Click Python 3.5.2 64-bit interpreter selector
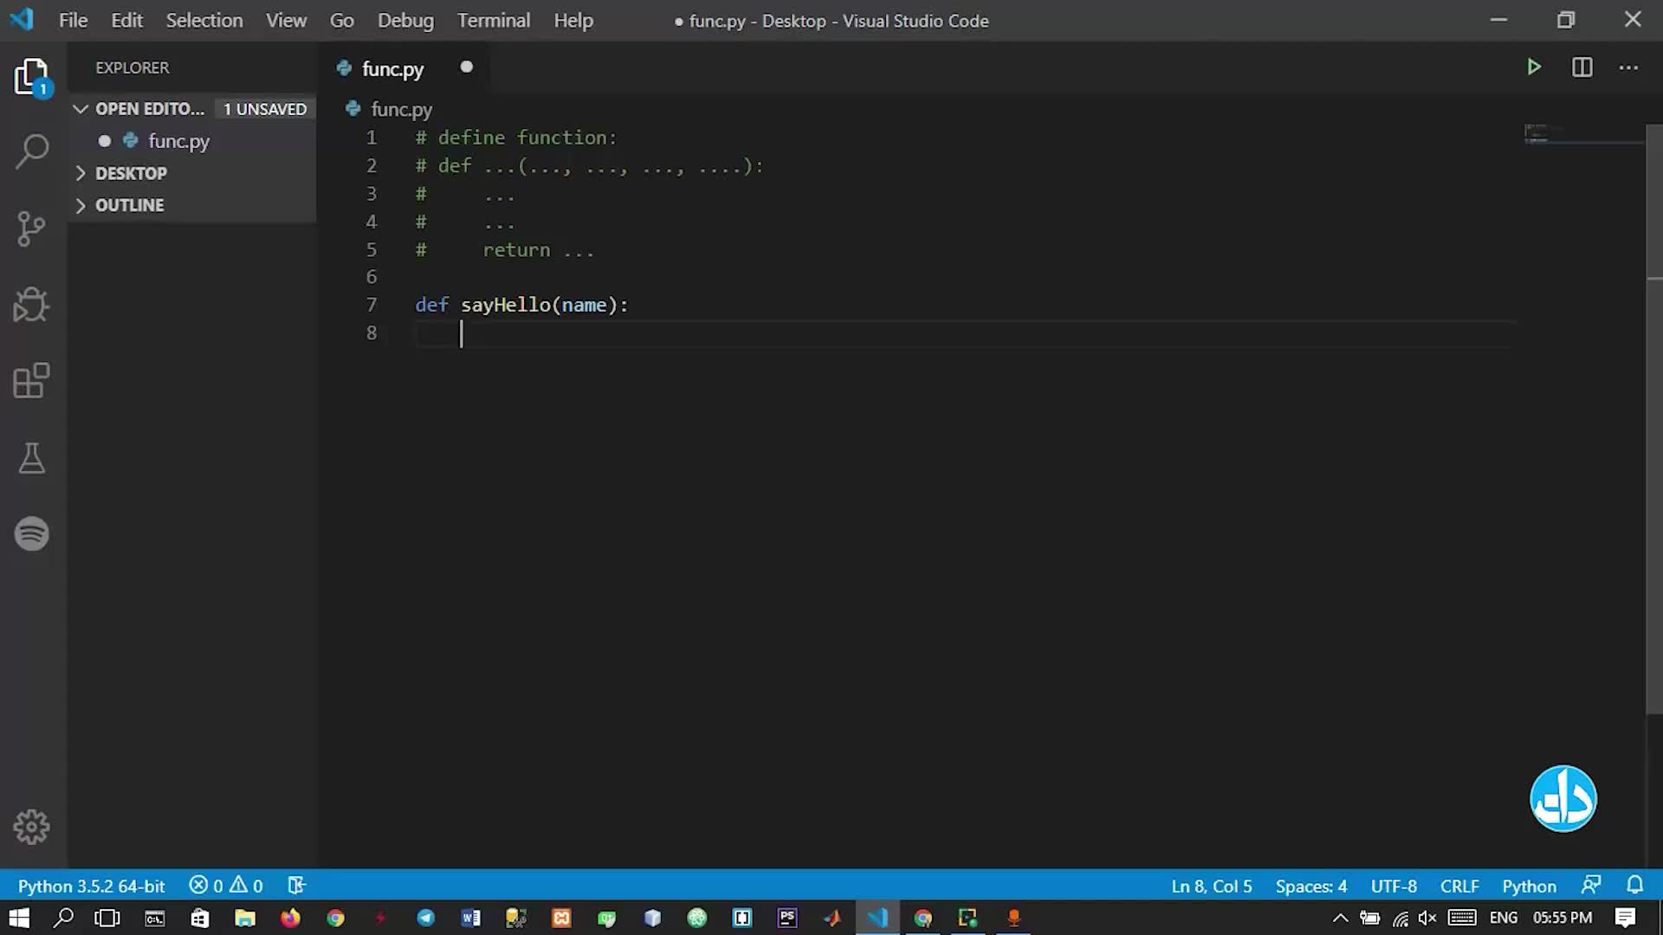Image resolution: width=1663 pixels, height=935 pixels. click(91, 886)
